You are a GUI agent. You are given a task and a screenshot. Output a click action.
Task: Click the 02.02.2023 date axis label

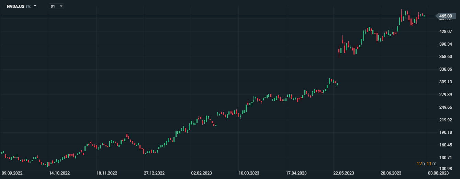pos(202,173)
